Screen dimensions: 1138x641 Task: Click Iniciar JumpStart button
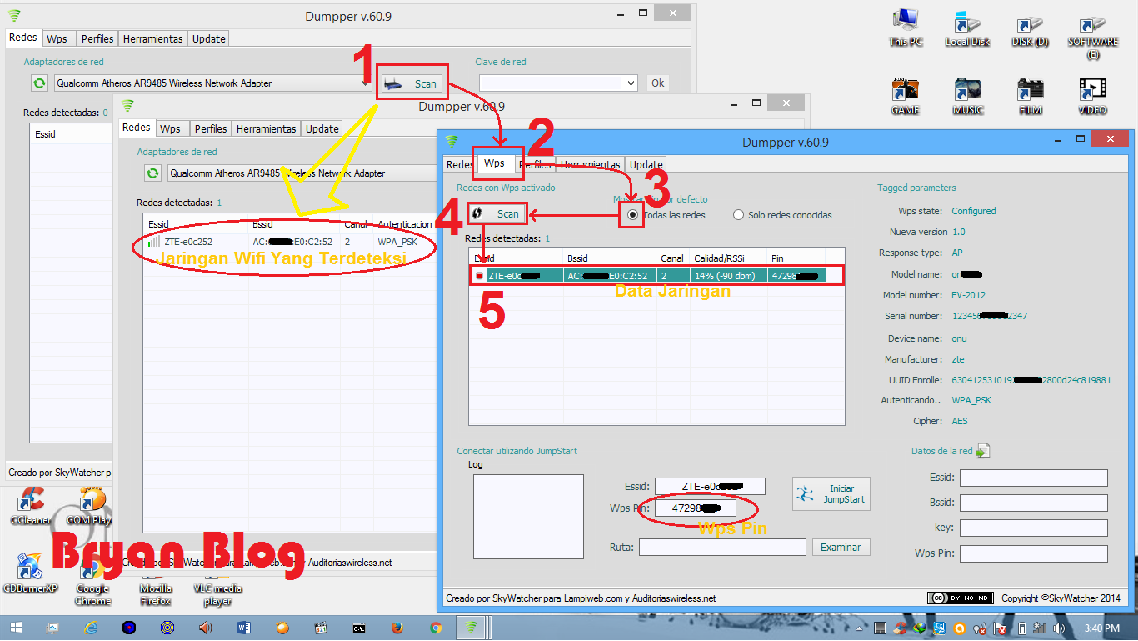(x=831, y=493)
